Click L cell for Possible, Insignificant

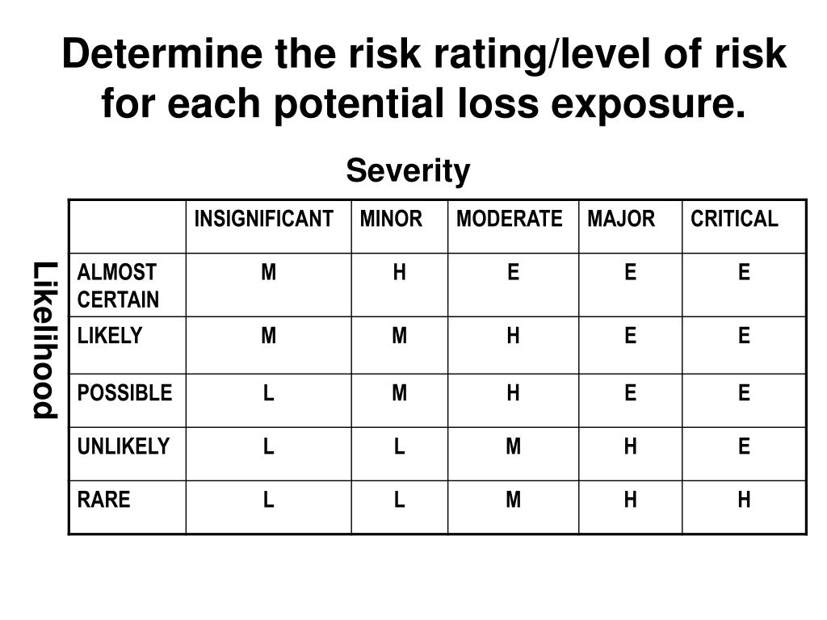[268, 393]
